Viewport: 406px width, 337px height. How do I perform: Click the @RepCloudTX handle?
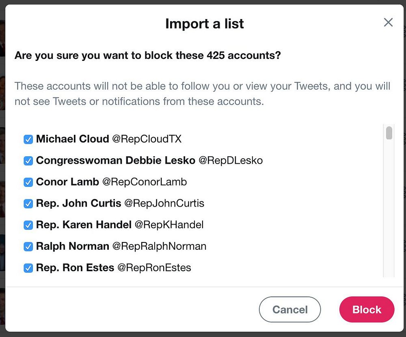[x=147, y=139]
